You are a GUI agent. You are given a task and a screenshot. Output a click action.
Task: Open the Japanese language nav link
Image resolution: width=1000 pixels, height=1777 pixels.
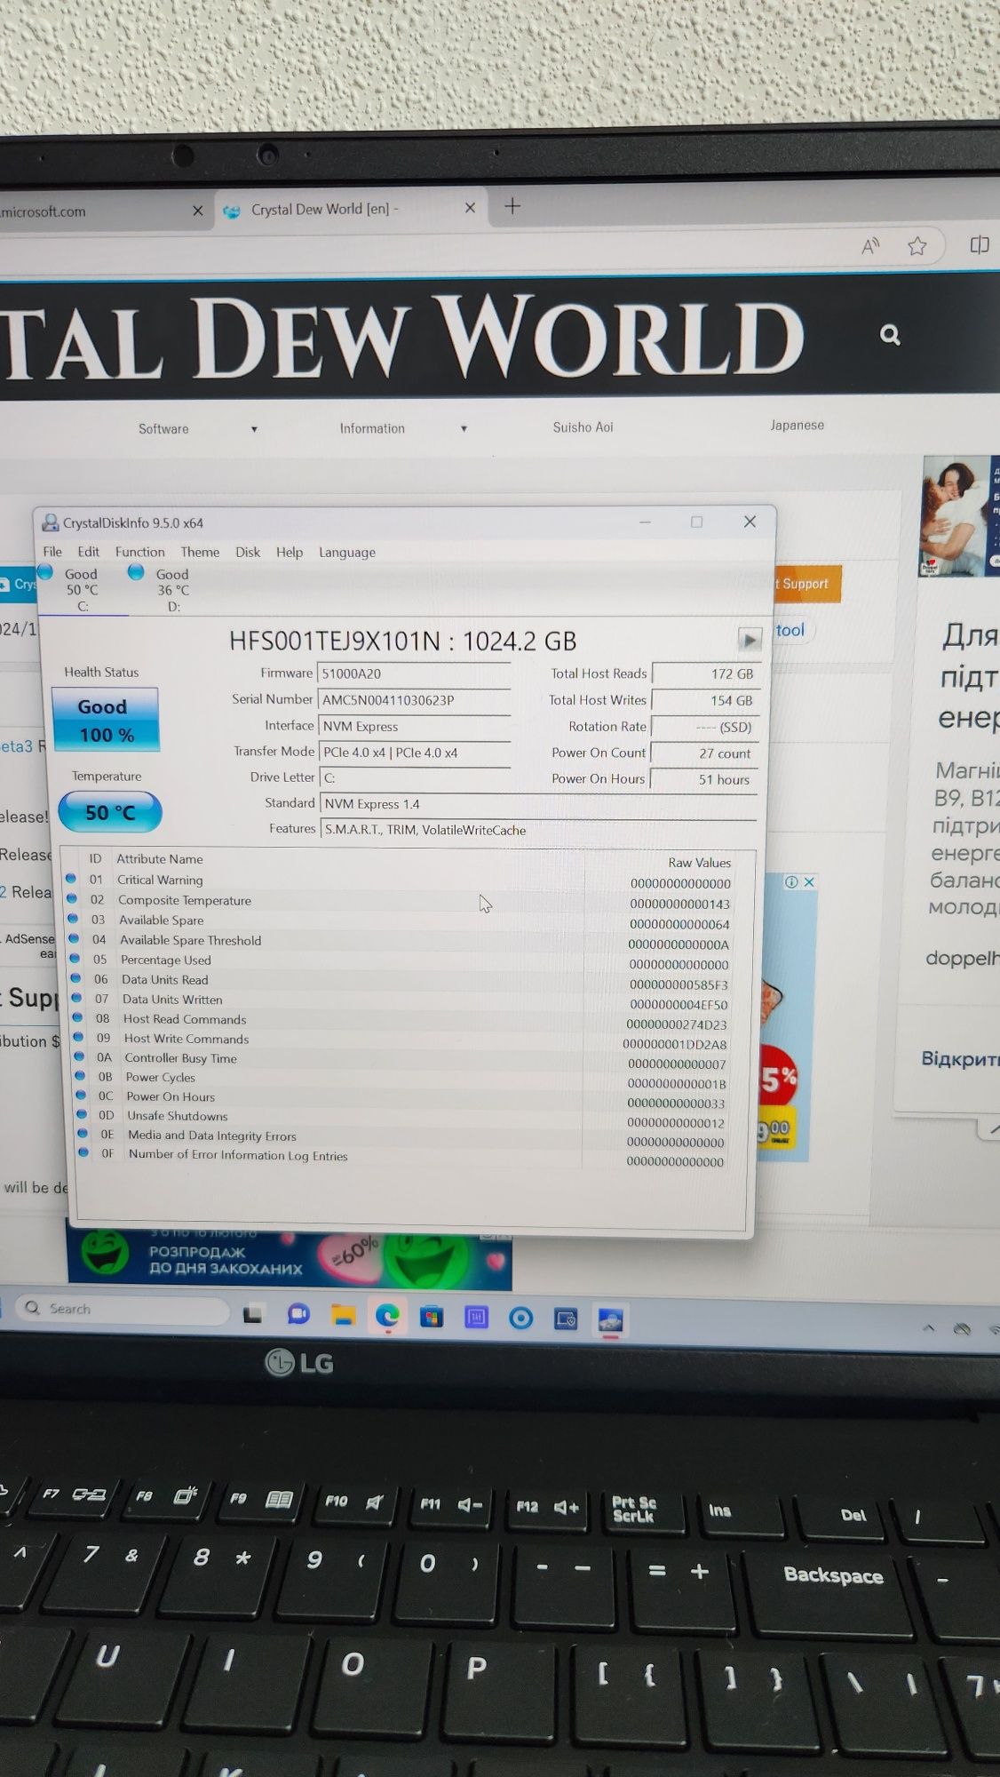pyautogui.click(x=797, y=426)
